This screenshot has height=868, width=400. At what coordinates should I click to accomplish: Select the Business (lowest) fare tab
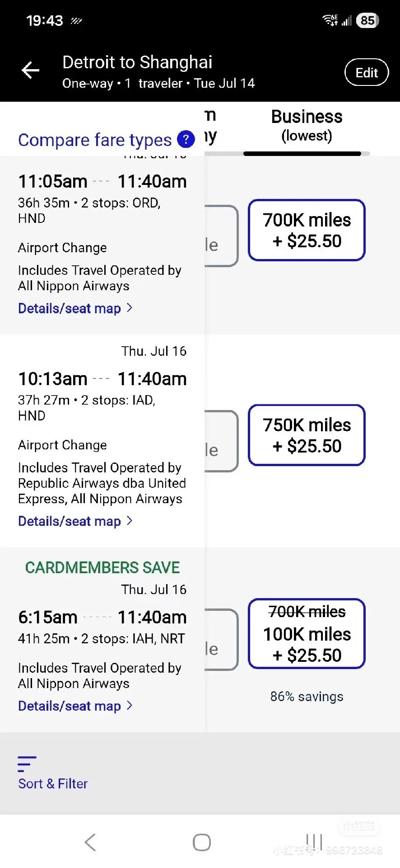pos(307,126)
